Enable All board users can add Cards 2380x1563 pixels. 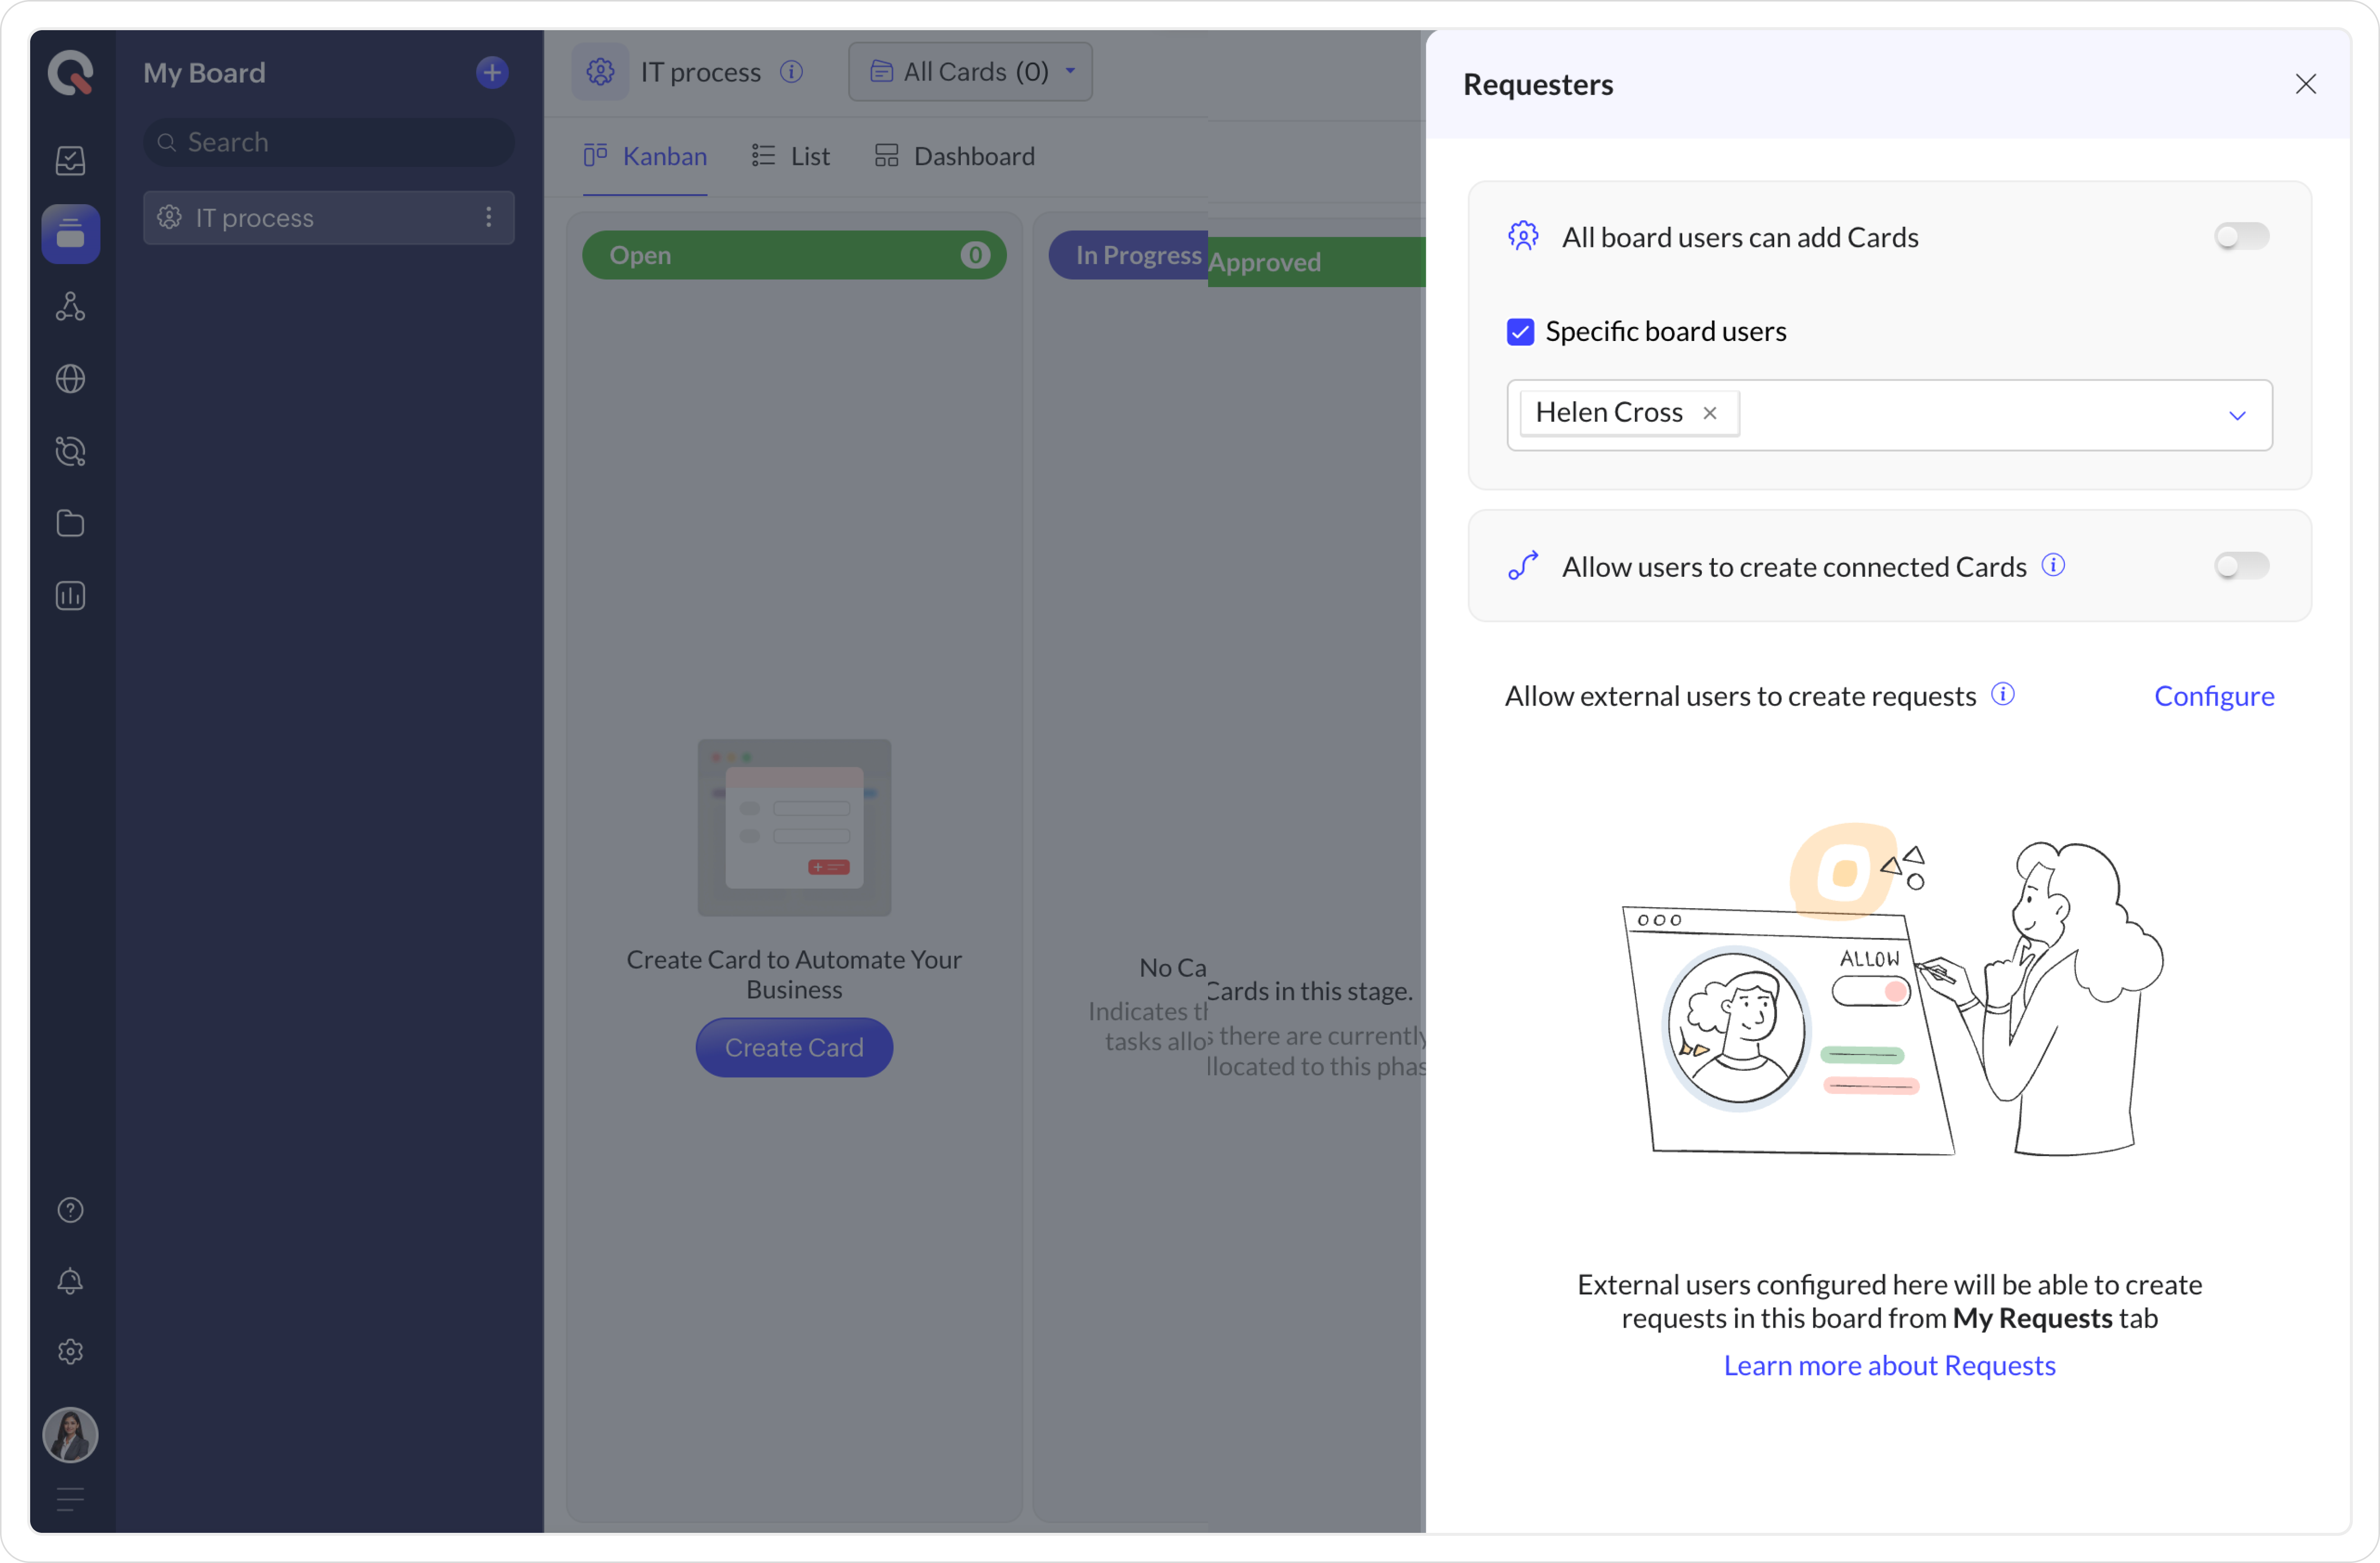[2241, 237]
